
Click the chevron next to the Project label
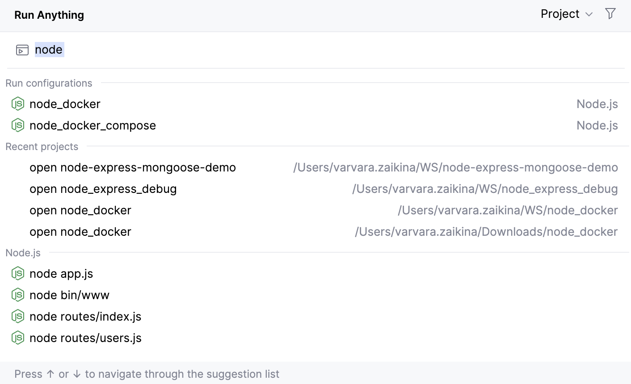[x=589, y=14]
